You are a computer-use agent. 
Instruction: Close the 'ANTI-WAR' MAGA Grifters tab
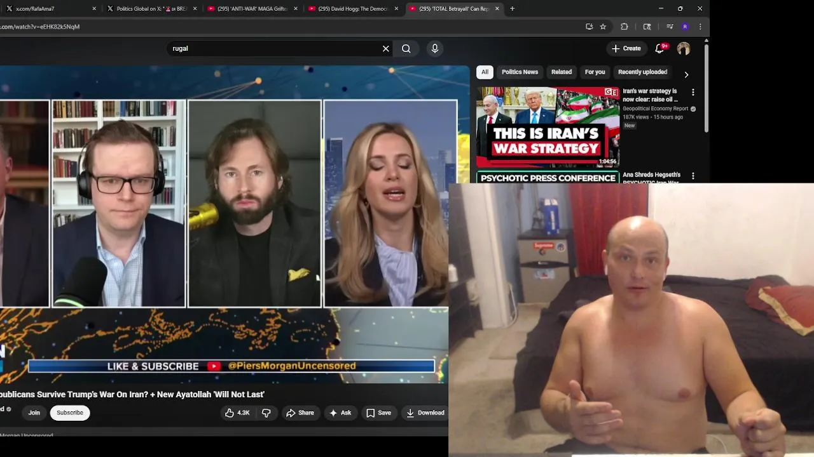click(296, 9)
